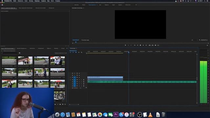Screen dimensions: 210x118
Task: Click the Home icon below menu bar
Action: coord(2,5)
